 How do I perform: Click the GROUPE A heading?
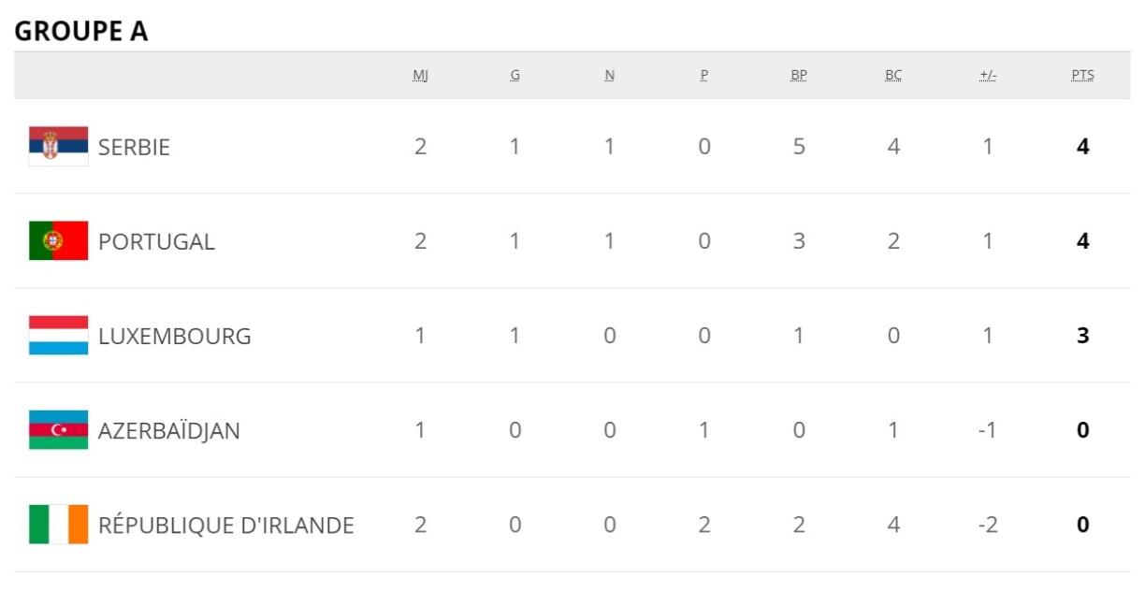(x=81, y=31)
